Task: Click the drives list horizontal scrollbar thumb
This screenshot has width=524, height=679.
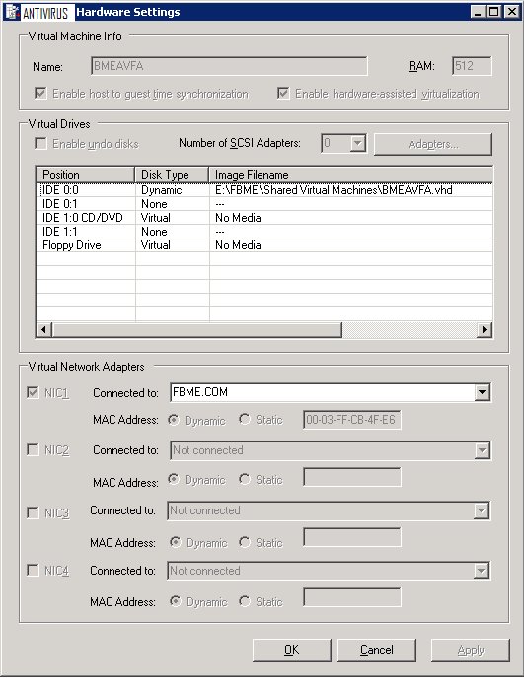Action: (196, 329)
